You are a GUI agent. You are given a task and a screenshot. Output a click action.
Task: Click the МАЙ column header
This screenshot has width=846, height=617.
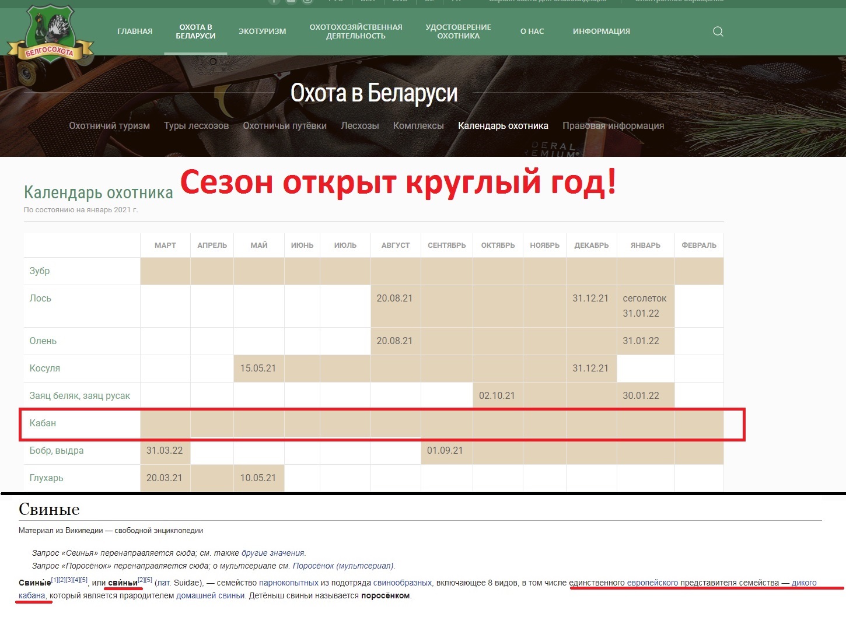tap(259, 246)
